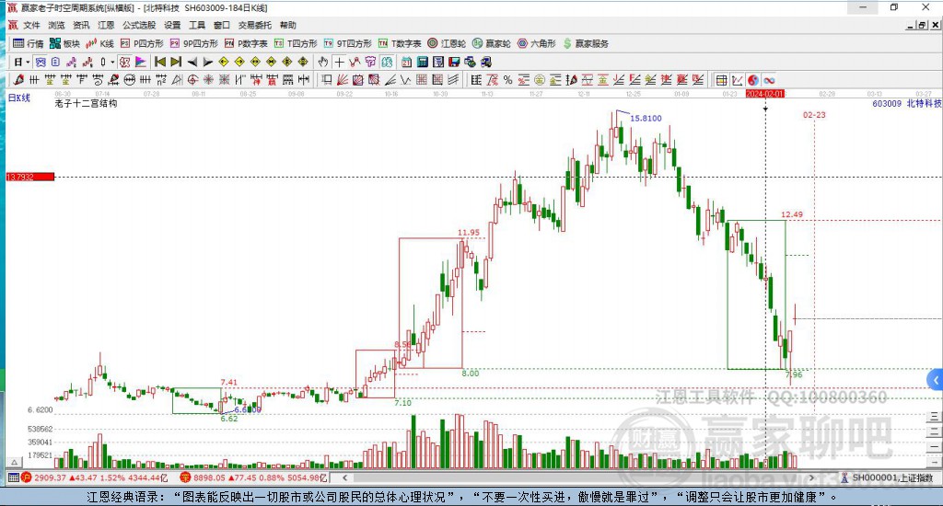Toggle the grid table display icon
This screenshot has width=943, height=506.
721,80
